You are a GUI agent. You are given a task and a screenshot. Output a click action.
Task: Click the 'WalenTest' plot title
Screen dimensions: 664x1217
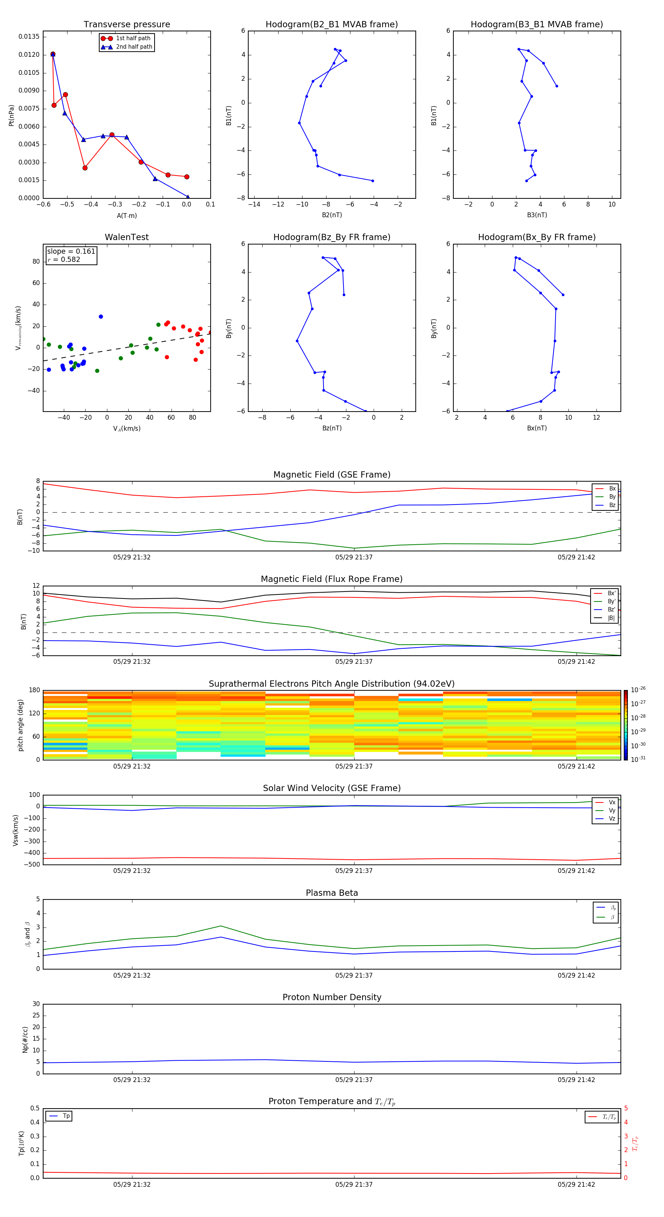click(x=127, y=237)
